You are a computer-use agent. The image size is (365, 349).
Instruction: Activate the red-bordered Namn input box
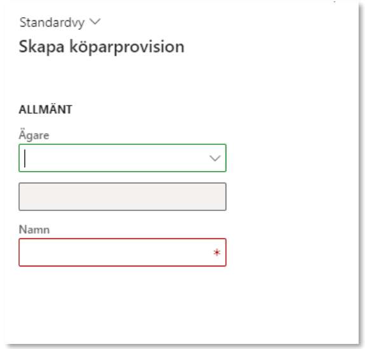[x=123, y=252]
